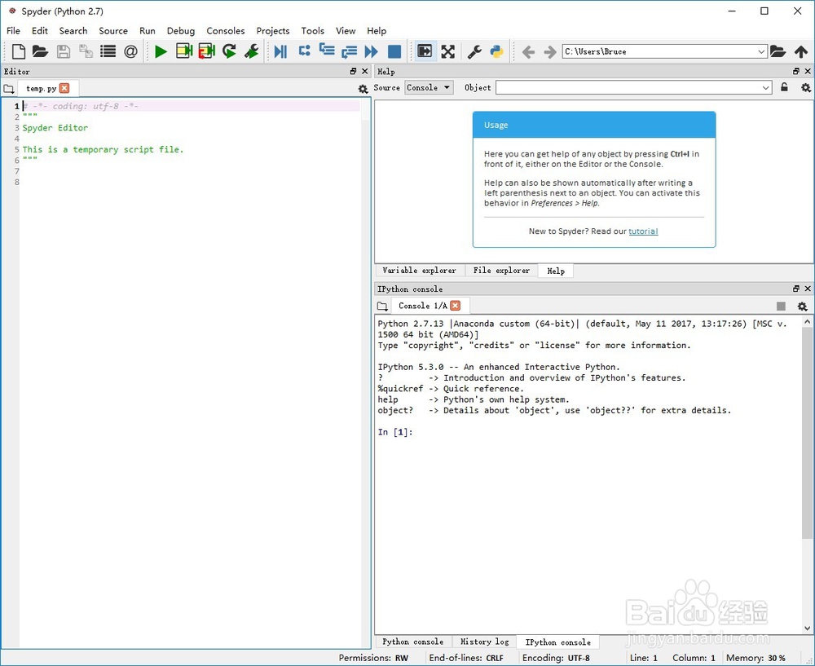815x666 pixels.
Task: Open the Spyder tutorial link
Action: [643, 231]
